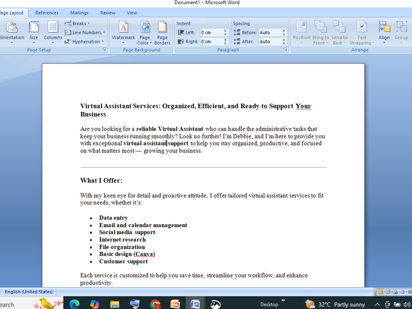Click the battery icon in tray
Viewport: 412px width, 309px height.
tap(397, 304)
